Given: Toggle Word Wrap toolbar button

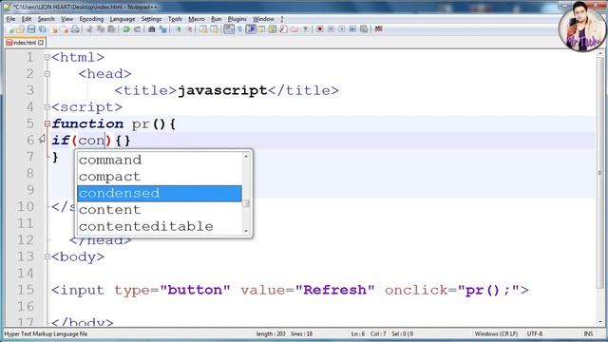Looking at the screenshot, I should [x=229, y=29].
